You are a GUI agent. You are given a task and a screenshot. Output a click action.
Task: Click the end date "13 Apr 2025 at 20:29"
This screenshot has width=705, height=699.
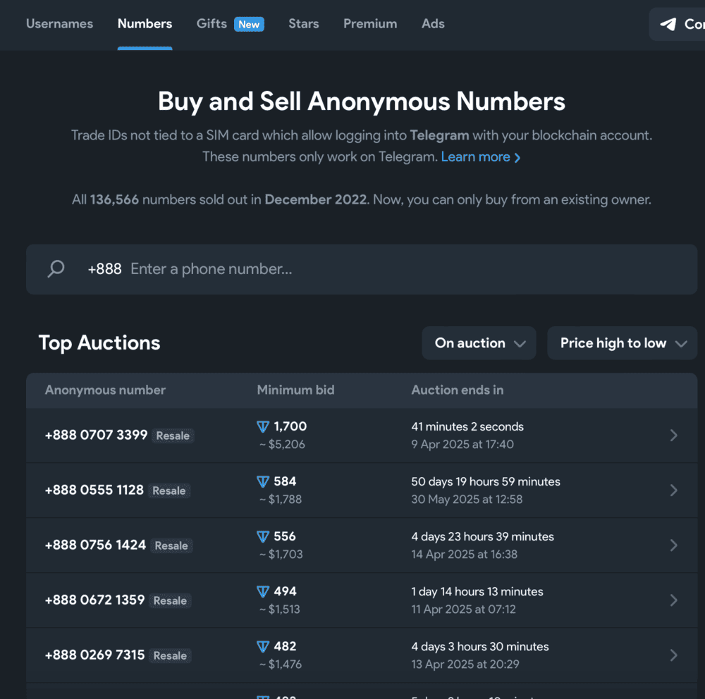465,664
